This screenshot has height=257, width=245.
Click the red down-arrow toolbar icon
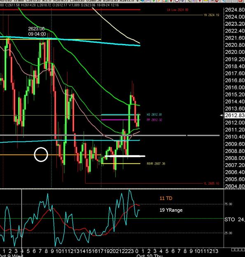click(171, 1)
